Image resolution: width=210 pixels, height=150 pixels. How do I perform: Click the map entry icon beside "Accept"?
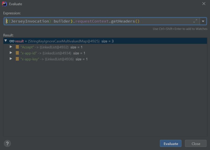coord(17,47)
